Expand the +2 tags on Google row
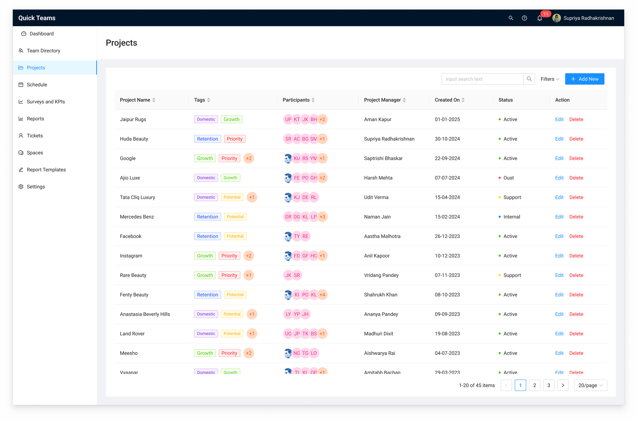The width and height of the screenshot is (637, 421). coord(249,158)
